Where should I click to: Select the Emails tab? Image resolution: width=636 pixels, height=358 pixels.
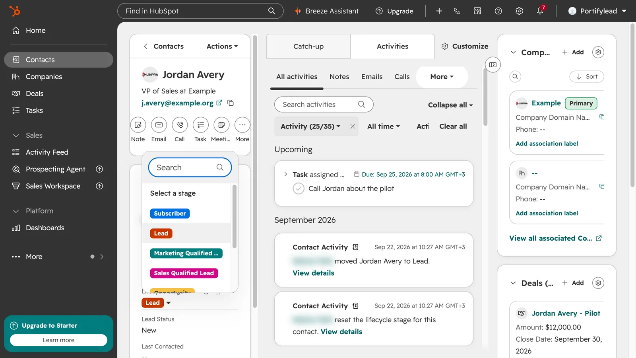(x=372, y=77)
